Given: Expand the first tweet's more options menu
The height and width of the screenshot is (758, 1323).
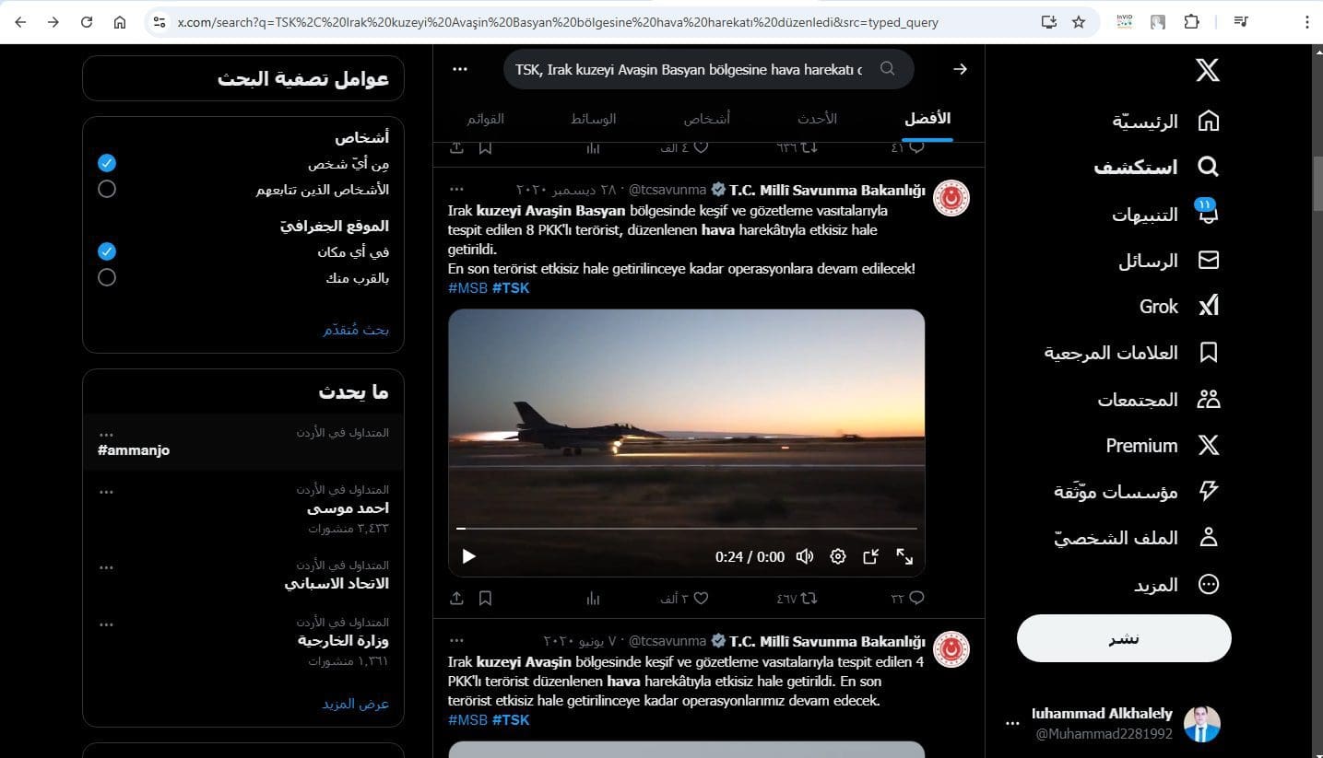Looking at the screenshot, I should pyautogui.click(x=456, y=190).
